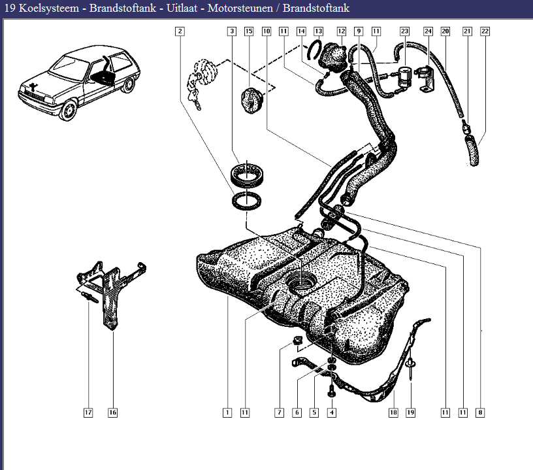The image size is (533, 470).
Task: Select callout number 19 label
Action: [411, 412]
